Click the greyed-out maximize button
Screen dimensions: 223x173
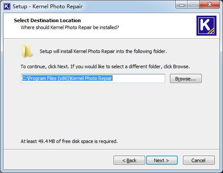pos(193,5)
